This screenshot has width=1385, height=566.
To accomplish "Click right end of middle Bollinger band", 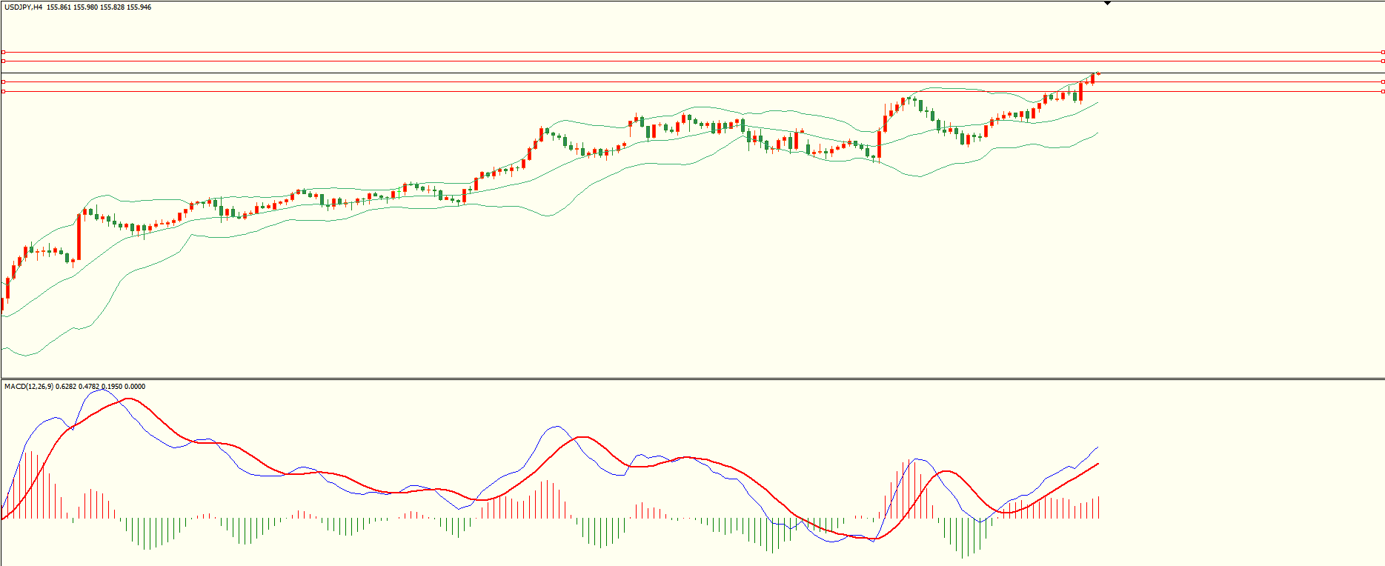I will click(x=1097, y=103).
